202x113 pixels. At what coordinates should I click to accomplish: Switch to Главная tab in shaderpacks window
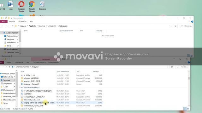(x=12, y=22)
